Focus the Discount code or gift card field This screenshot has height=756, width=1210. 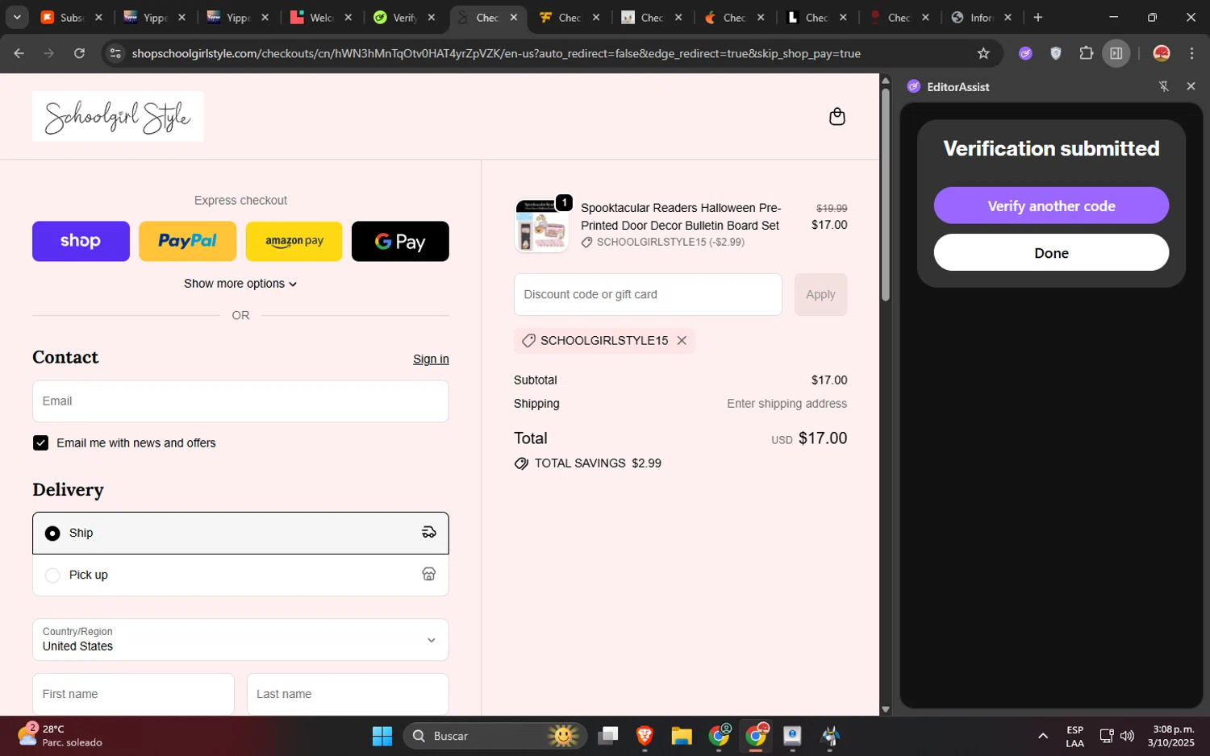tap(648, 294)
